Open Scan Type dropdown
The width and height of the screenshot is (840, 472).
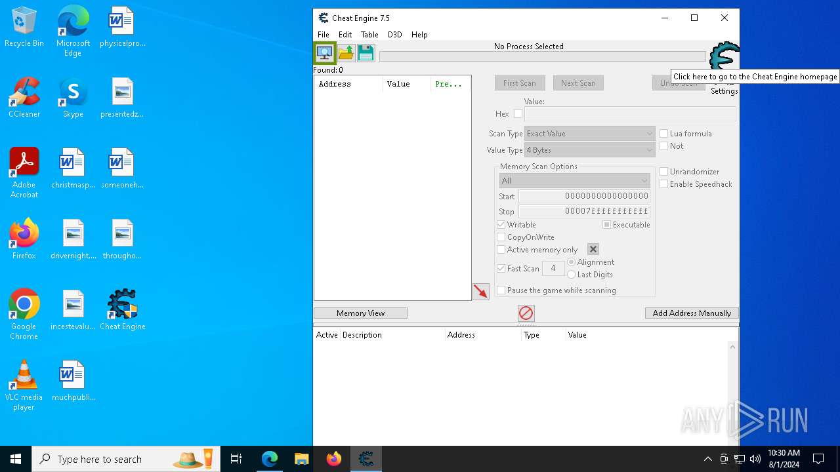(x=589, y=134)
